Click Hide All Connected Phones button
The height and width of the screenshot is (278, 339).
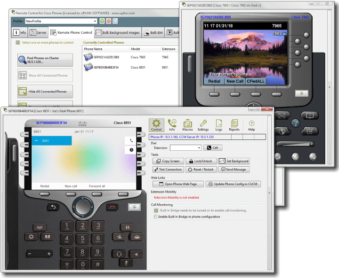45,92
